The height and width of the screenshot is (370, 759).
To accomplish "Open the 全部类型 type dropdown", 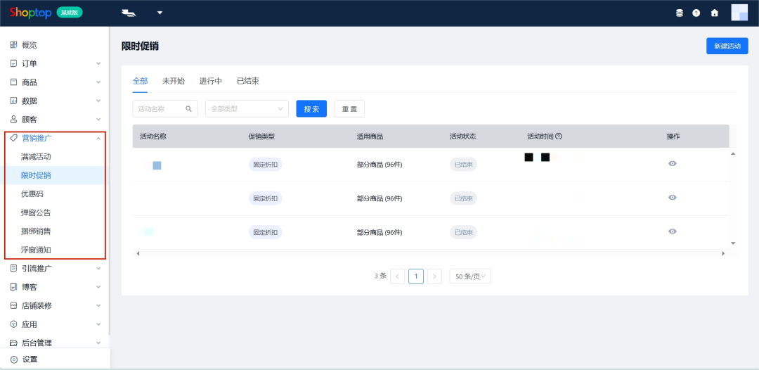I will (247, 108).
